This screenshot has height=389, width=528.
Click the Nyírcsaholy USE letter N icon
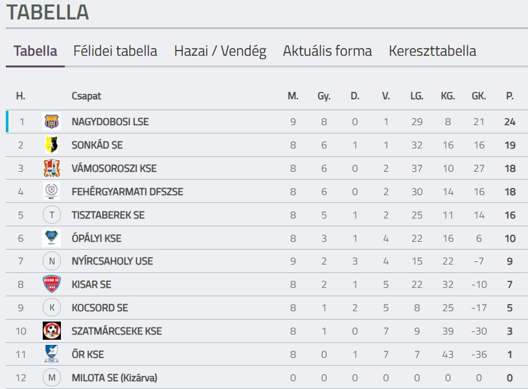click(x=51, y=261)
